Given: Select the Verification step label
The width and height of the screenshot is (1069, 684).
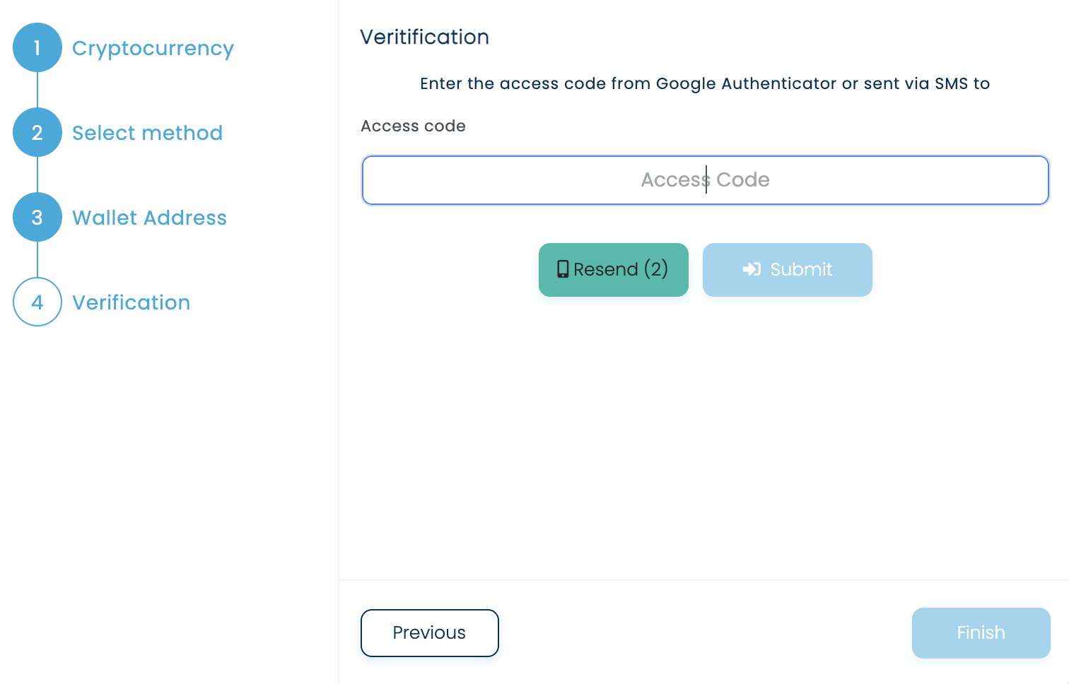Looking at the screenshot, I should point(131,302).
